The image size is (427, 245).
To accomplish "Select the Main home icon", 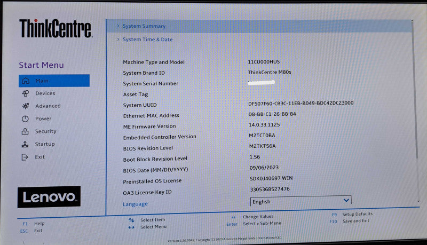I will tap(26, 81).
